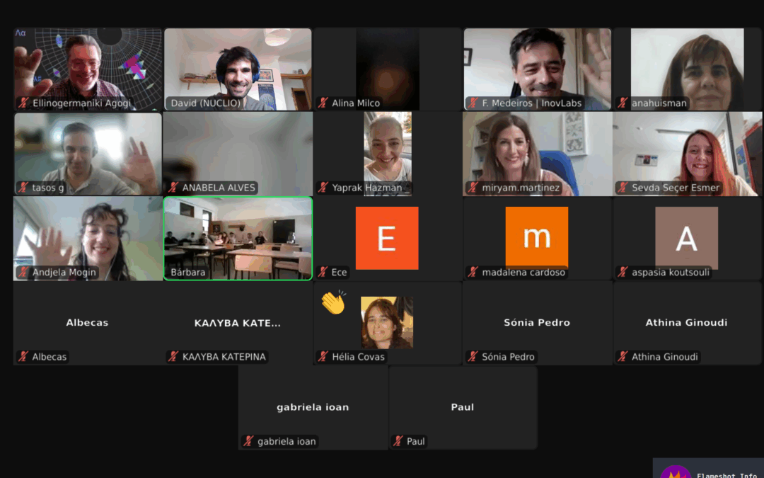Click muted mic icon beside miryam.martinez
The width and height of the screenshot is (764, 478).
coord(473,187)
